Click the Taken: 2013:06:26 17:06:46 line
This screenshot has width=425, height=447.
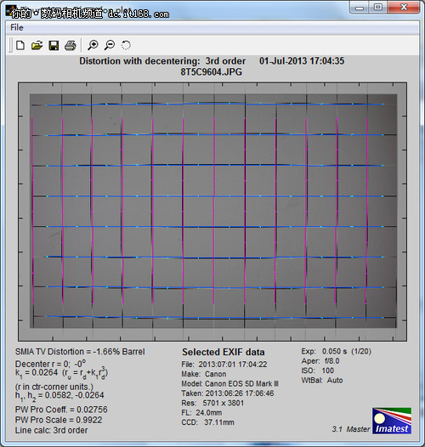tap(228, 393)
